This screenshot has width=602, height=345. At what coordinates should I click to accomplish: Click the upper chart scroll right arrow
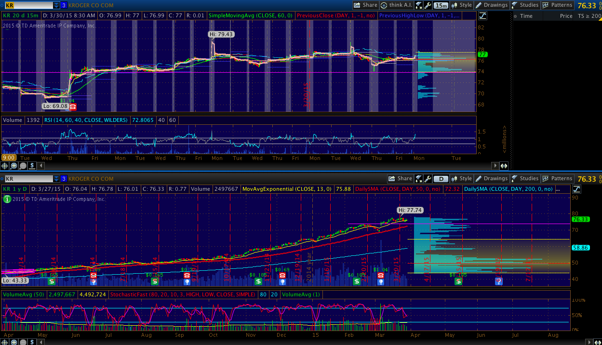495,166
